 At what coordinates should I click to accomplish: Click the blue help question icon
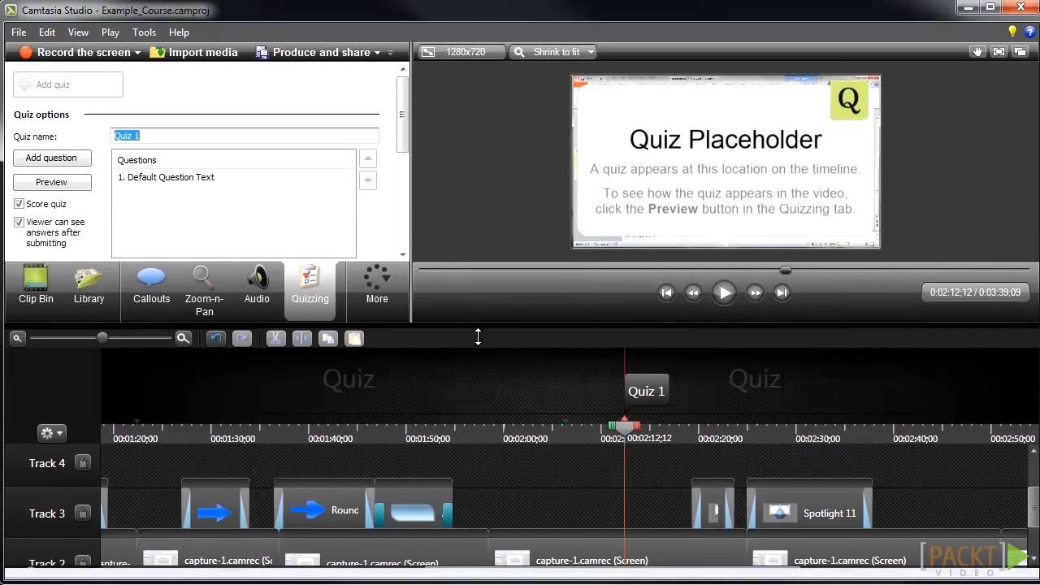[x=1029, y=32]
